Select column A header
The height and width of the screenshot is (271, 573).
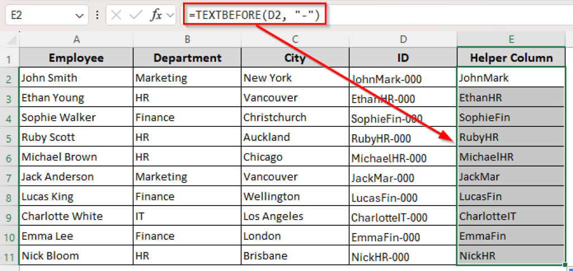(x=76, y=39)
